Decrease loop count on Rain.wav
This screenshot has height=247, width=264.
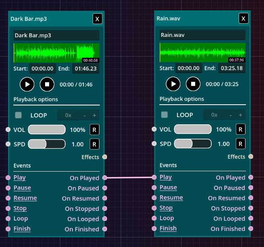click(231, 115)
